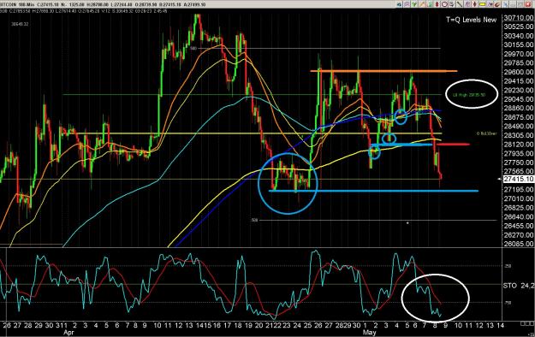Click the pink toolbar icon beside the cloud icon
535x337 pixels.
(x=407, y=4)
